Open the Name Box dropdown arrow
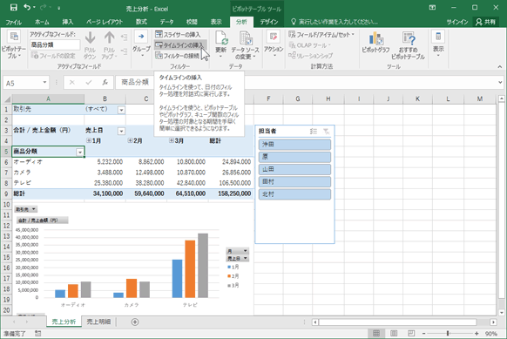Image resolution: width=507 pixels, height=339 pixels. click(x=44, y=83)
